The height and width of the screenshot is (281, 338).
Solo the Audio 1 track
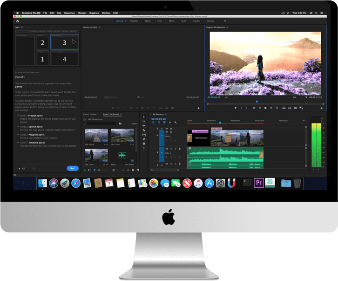[175, 149]
